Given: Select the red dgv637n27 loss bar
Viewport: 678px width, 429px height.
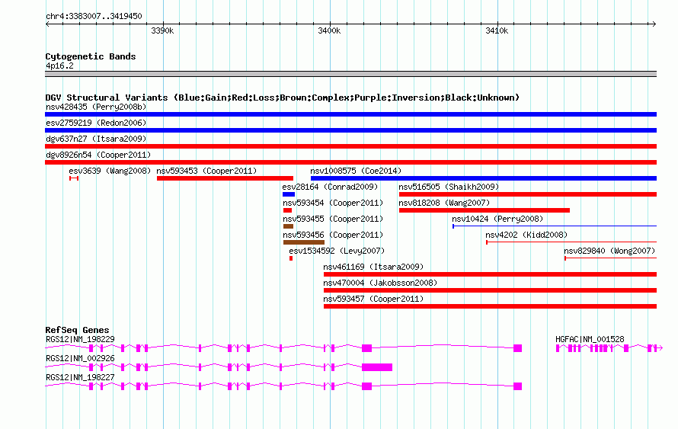Looking at the screenshot, I should pos(350,146).
